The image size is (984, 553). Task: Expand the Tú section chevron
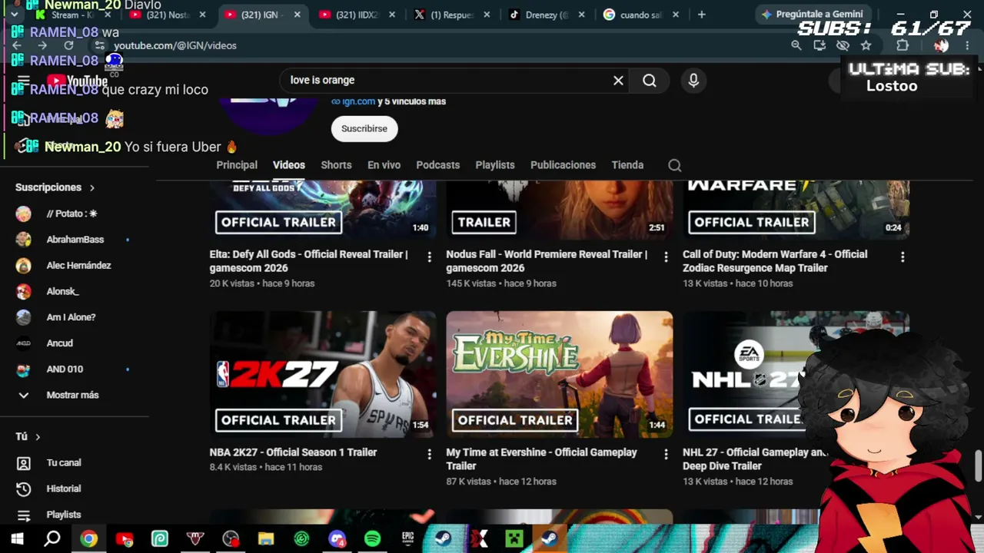pyautogui.click(x=38, y=437)
